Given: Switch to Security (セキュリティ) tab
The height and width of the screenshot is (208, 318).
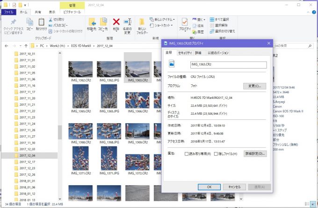Looking at the screenshot, I should tap(185, 53).
